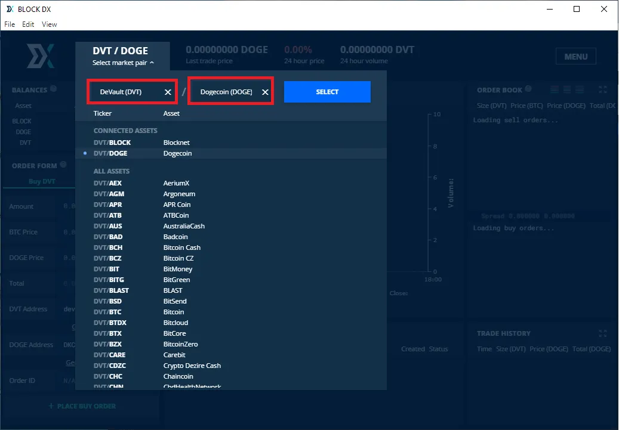Choose the DVT/BTC Bitcoin pair
This screenshot has height=430, width=619.
(x=231, y=312)
